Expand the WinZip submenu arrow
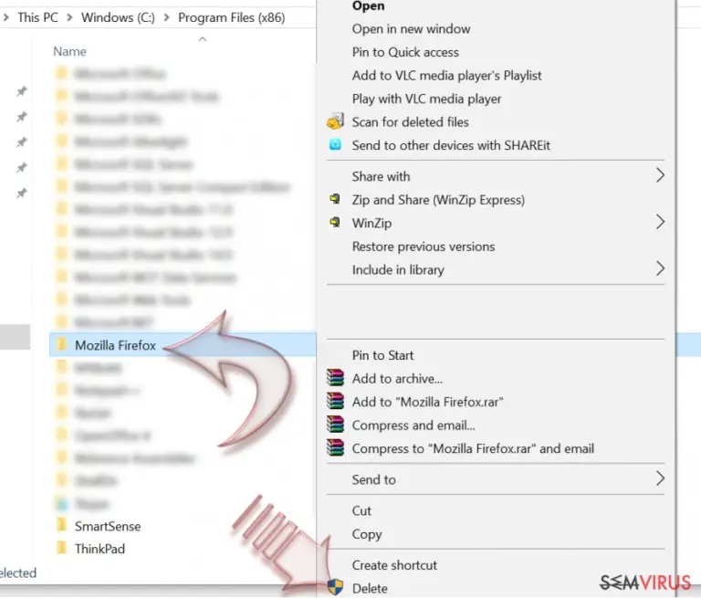The height and width of the screenshot is (598, 701). (x=660, y=222)
